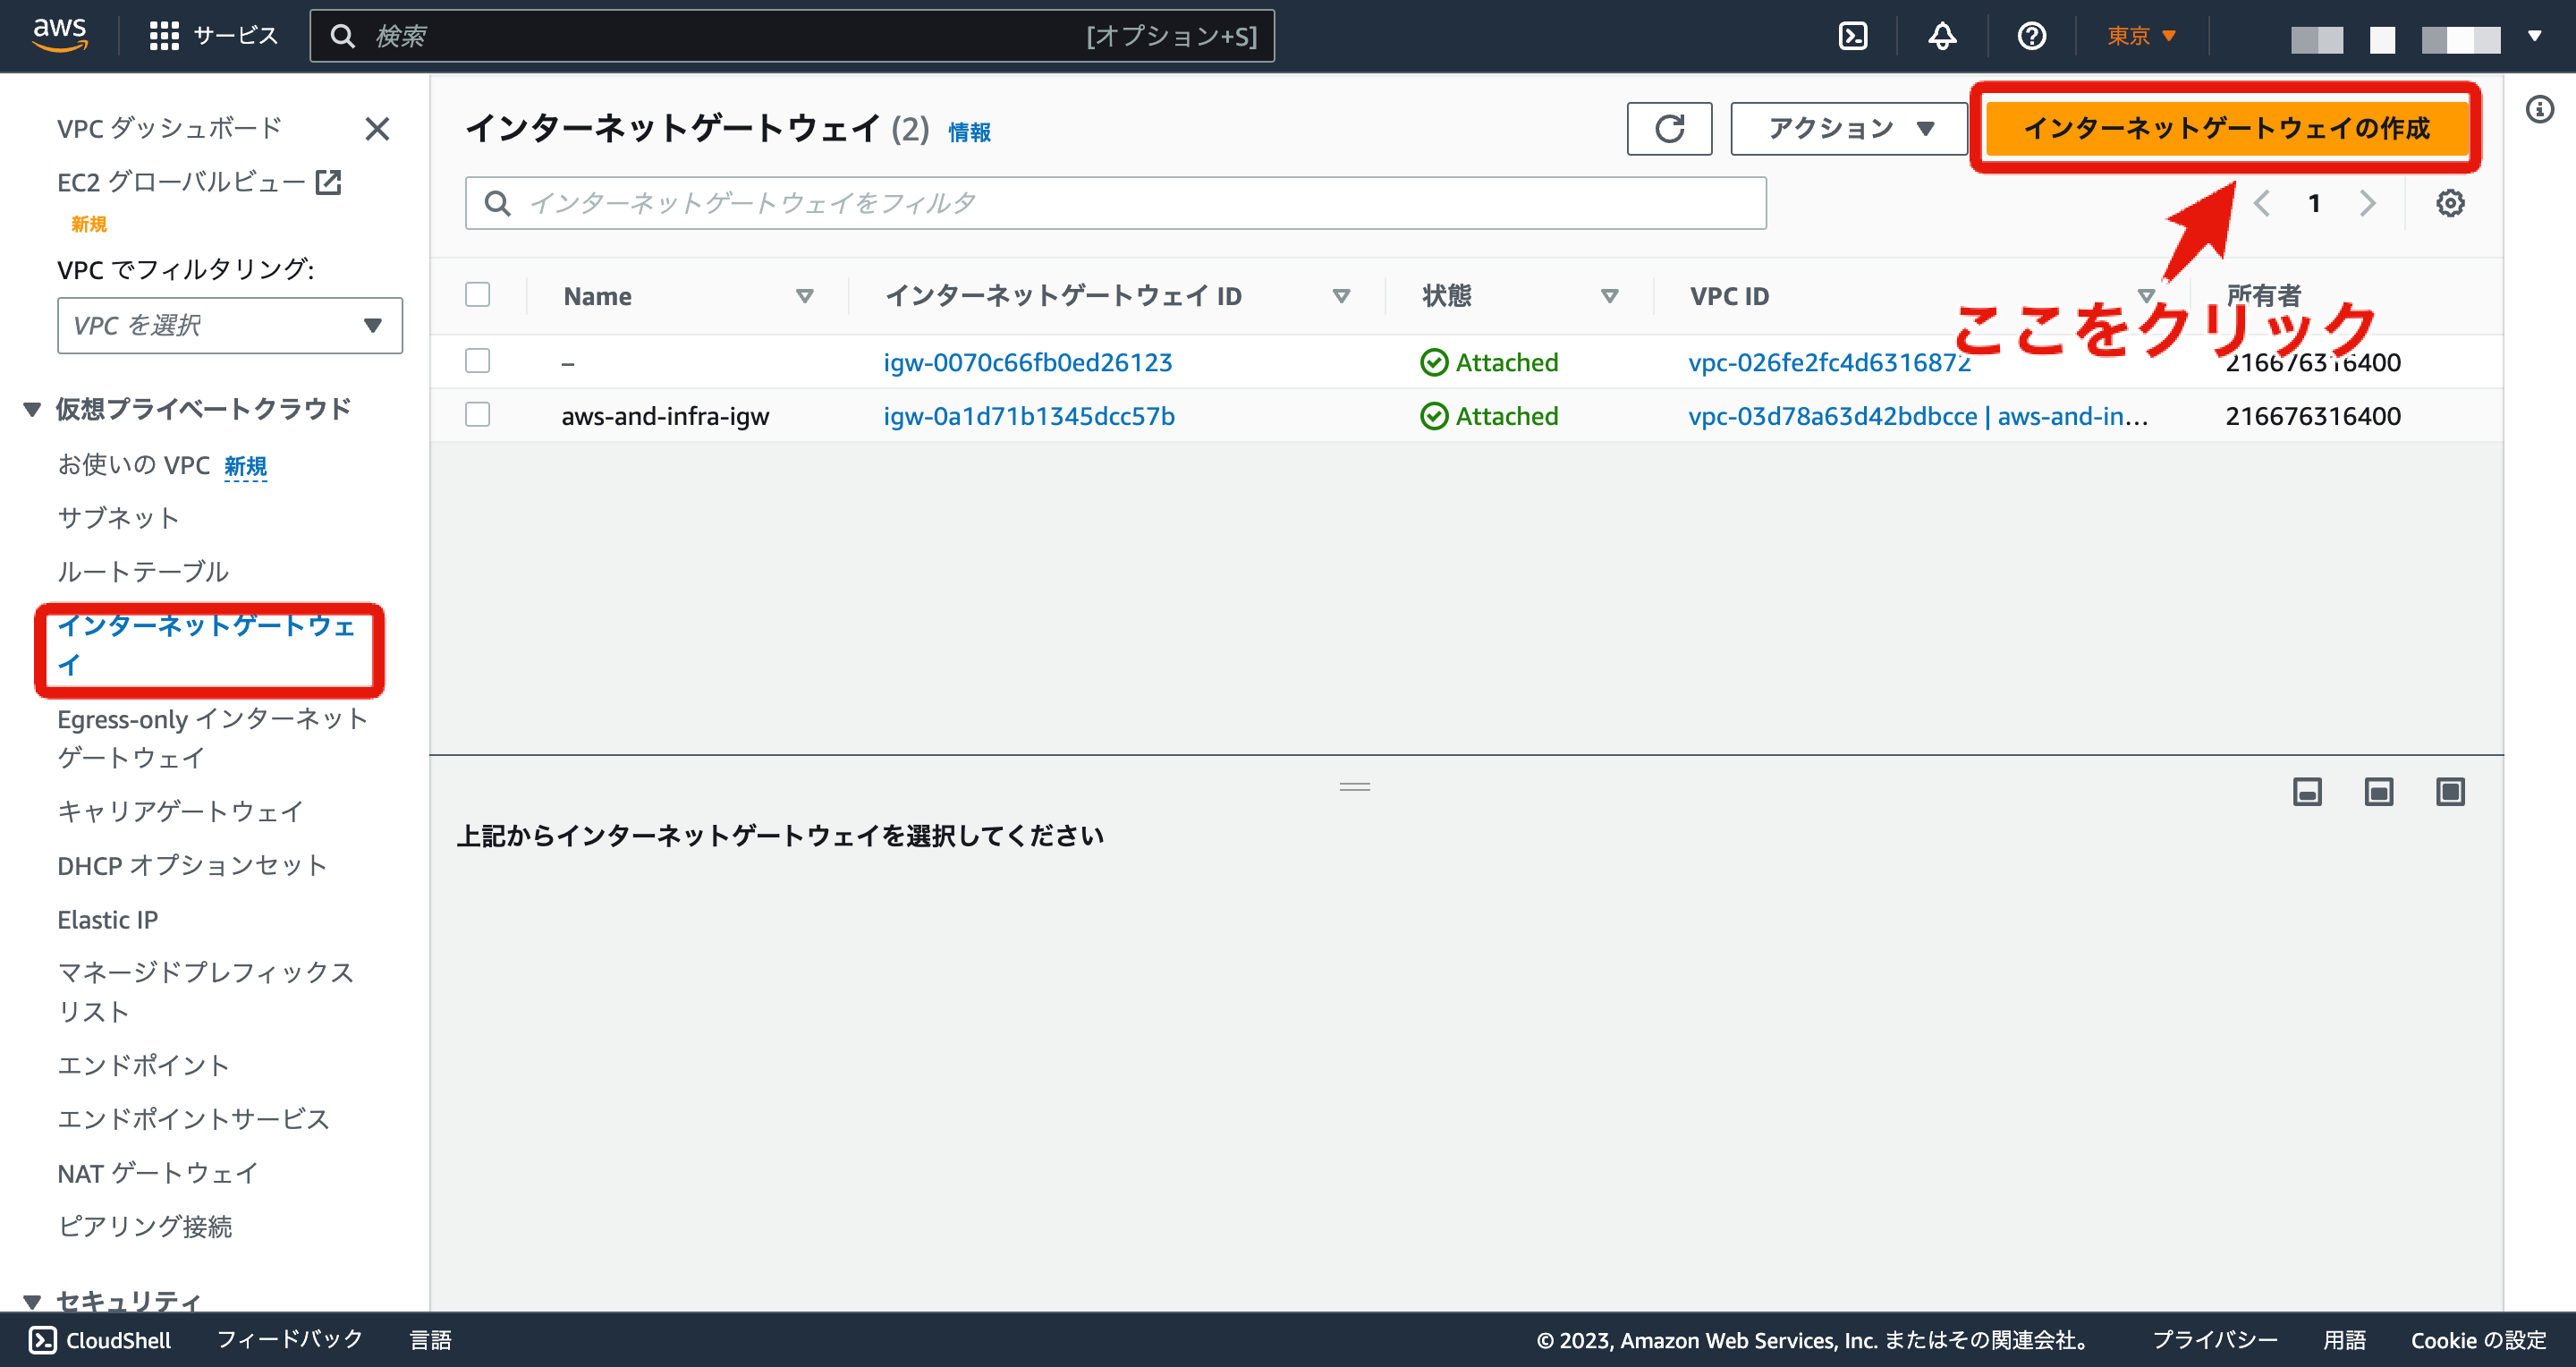Open the vpc-026fe2fc4d631872 link
The image size is (2576, 1367).
coord(1828,362)
